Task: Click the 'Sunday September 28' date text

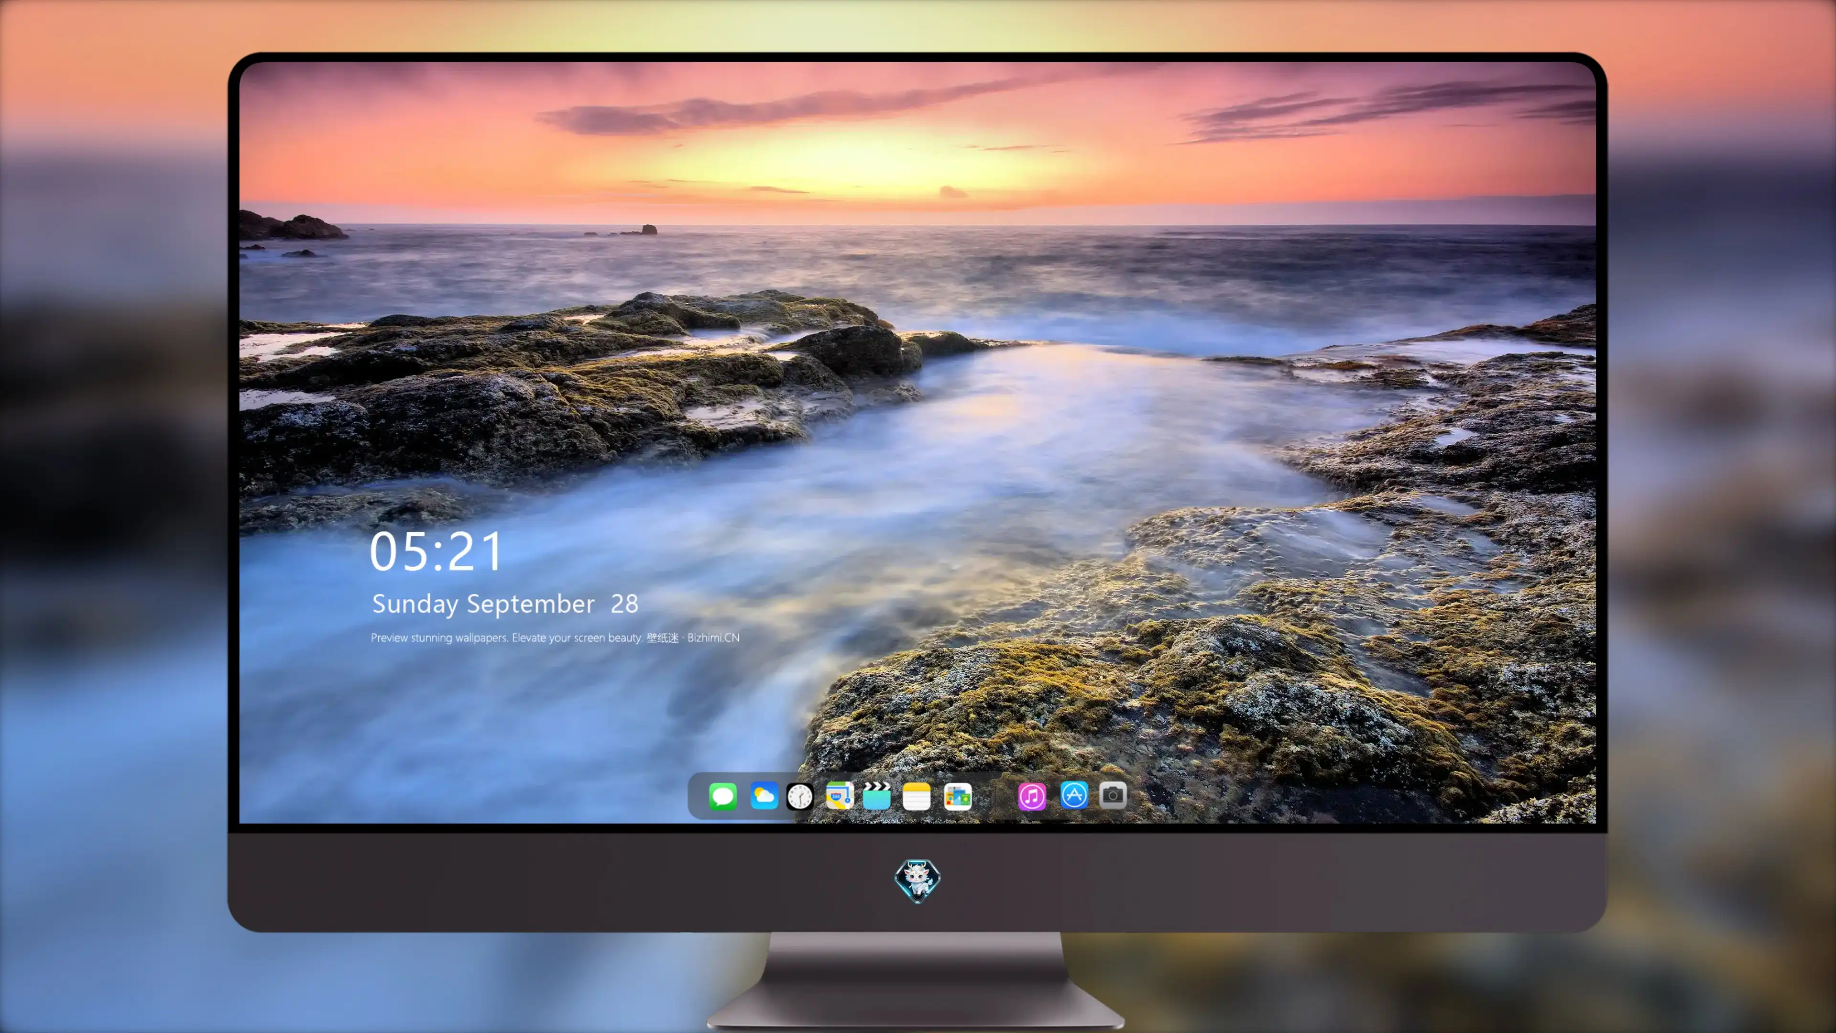Action: [504, 604]
